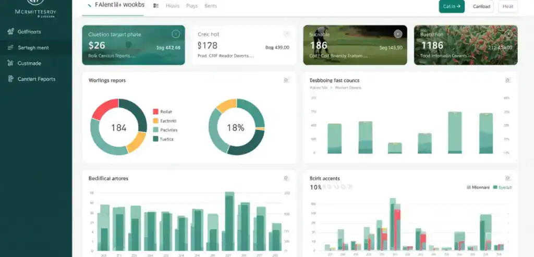Click settings icon on Bcirlt accents panel

pyautogui.click(x=507, y=178)
